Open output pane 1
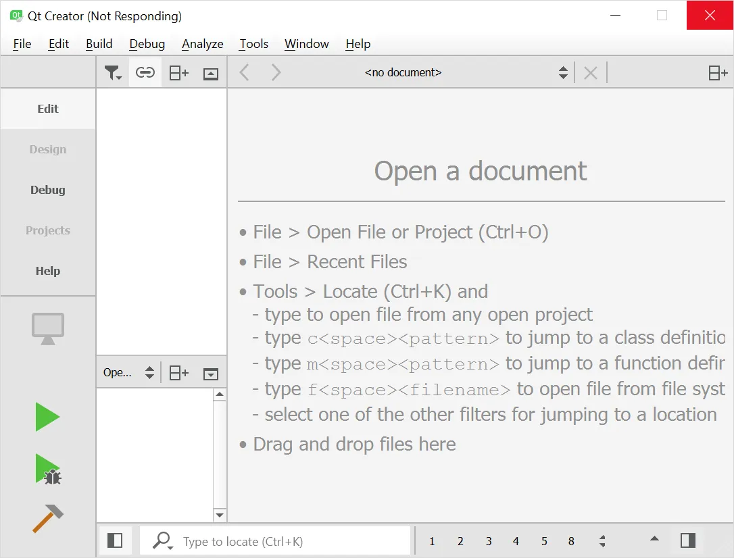 pos(432,541)
